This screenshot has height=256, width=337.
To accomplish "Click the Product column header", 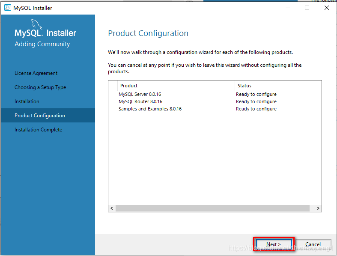I will [x=176, y=86].
